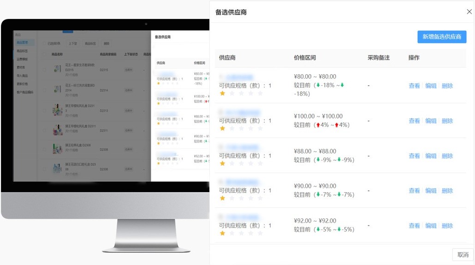Click the gold star in the ¥80.00 supplier row
This screenshot has width=475, height=265.
(x=222, y=94)
